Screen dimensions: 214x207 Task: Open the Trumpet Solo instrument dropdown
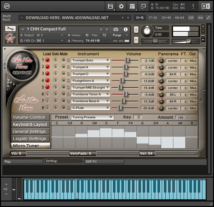tap(90, 60)
